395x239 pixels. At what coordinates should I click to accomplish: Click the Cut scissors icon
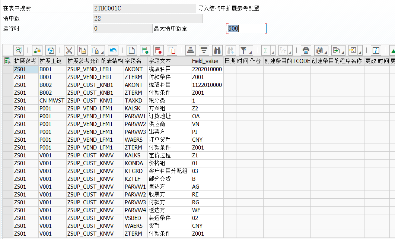69,50
